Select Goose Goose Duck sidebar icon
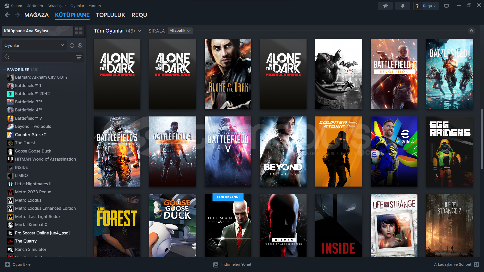The width and height of the screenshot is (484, 272). (10, 151)
